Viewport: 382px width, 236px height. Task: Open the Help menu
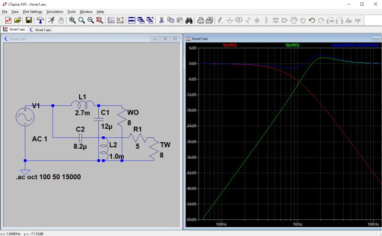(x=100, y=11)
